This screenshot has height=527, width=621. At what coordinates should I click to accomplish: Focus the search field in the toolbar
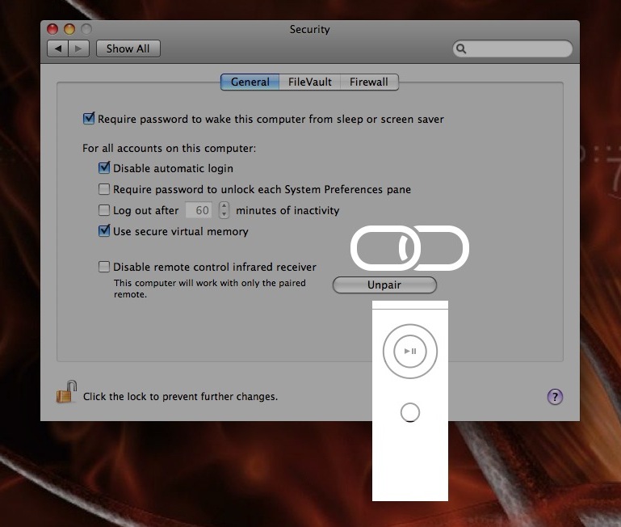[513, 48]
